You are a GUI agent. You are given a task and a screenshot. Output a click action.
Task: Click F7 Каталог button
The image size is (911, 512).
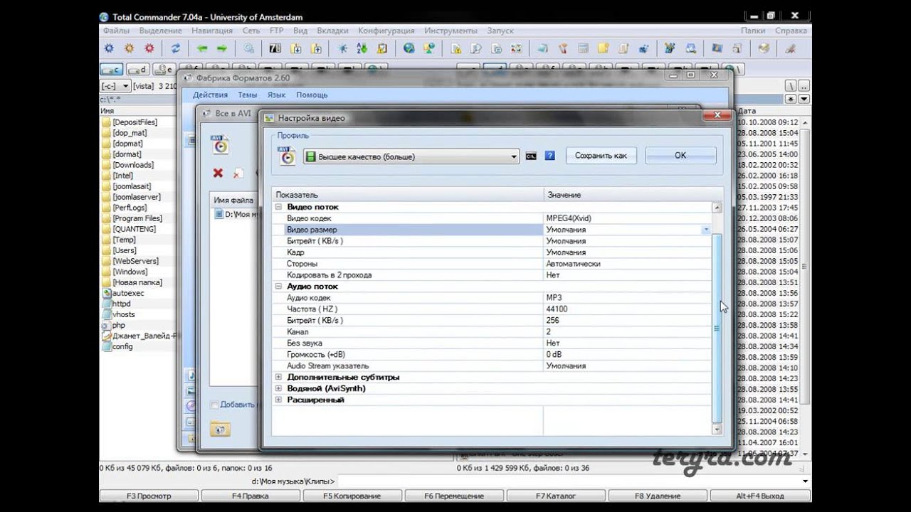pyautogui.click(x=556, y=496)
